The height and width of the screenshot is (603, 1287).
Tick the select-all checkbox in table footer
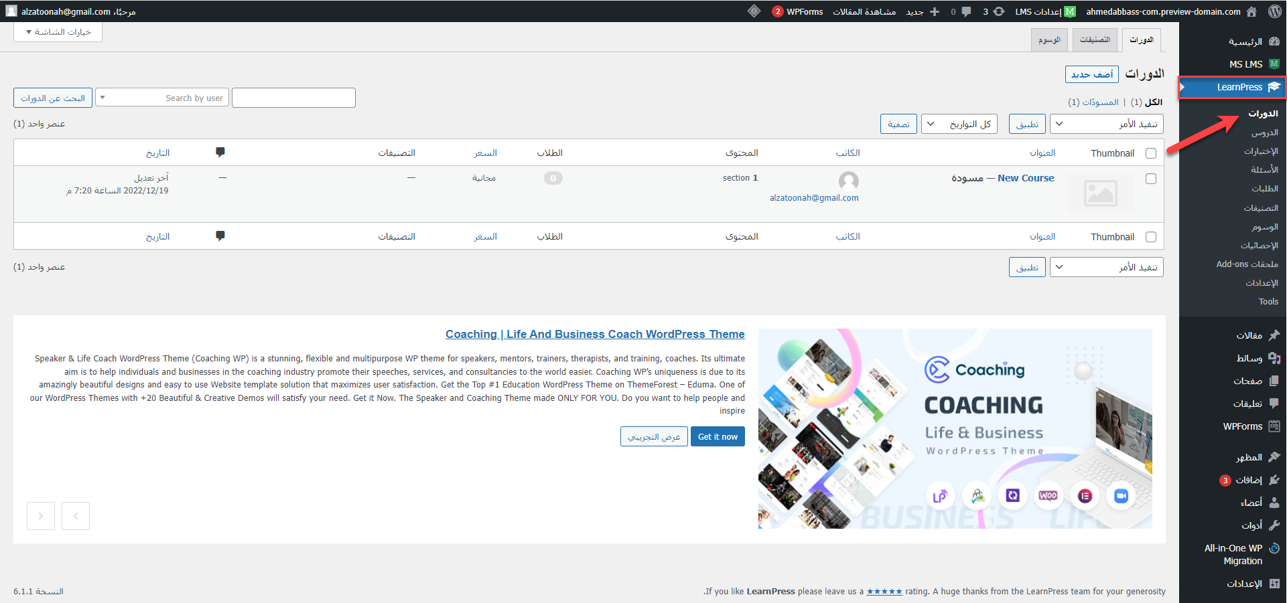coord(1151,237)
